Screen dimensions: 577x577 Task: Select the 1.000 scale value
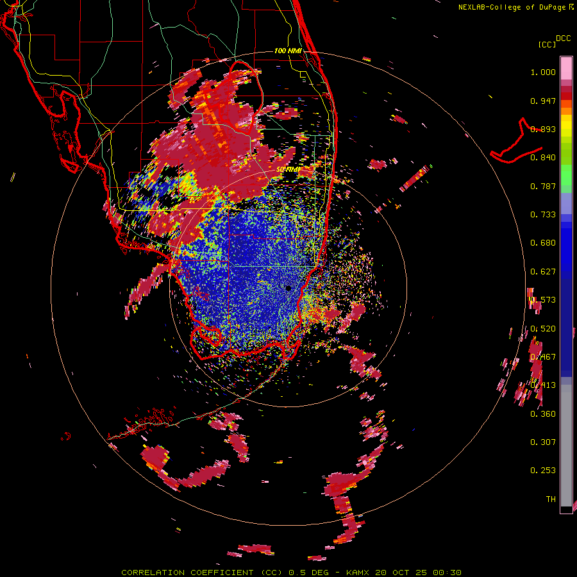[x=543, y=72]
